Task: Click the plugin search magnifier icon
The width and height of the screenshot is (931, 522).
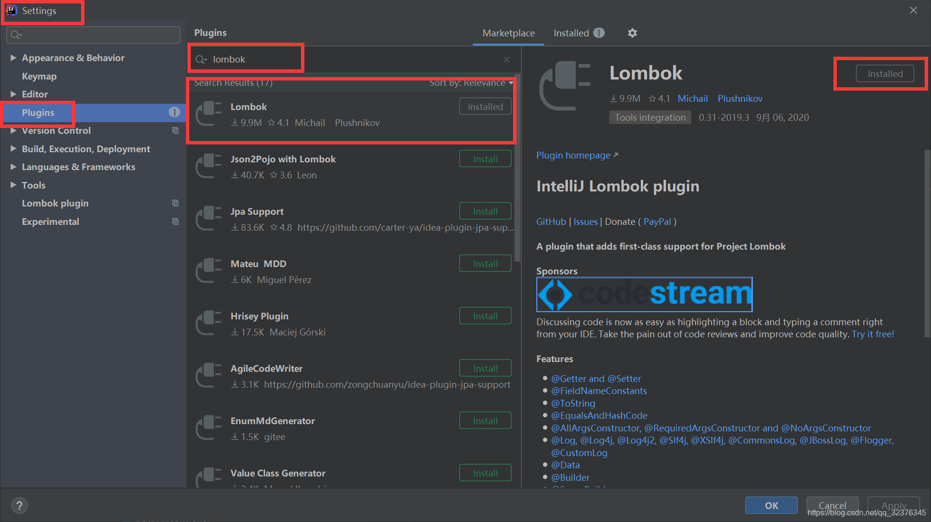Action: 200,60
